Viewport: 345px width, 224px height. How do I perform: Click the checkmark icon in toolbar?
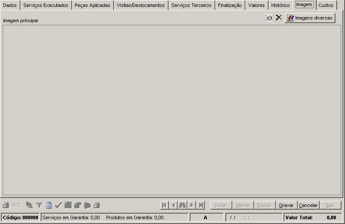point(59,205)
